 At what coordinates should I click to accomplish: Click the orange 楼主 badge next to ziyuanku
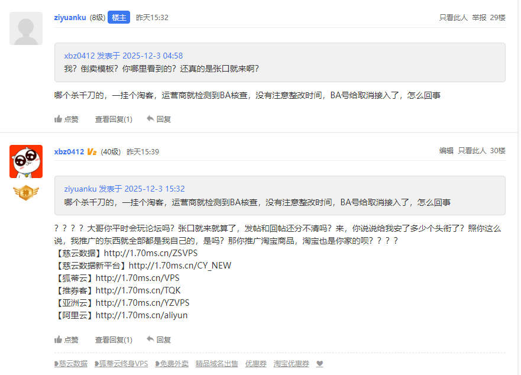coord(119,17)
